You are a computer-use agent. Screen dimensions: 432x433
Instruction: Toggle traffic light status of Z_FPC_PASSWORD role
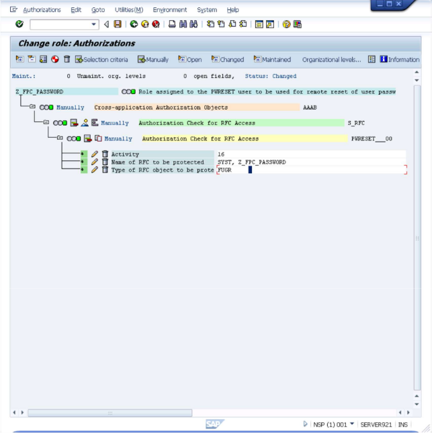click(128, 92)
